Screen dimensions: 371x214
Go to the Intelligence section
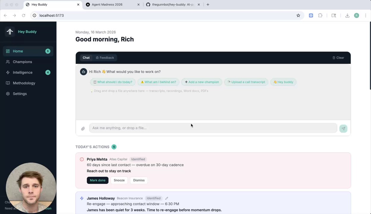coord(23,73)
